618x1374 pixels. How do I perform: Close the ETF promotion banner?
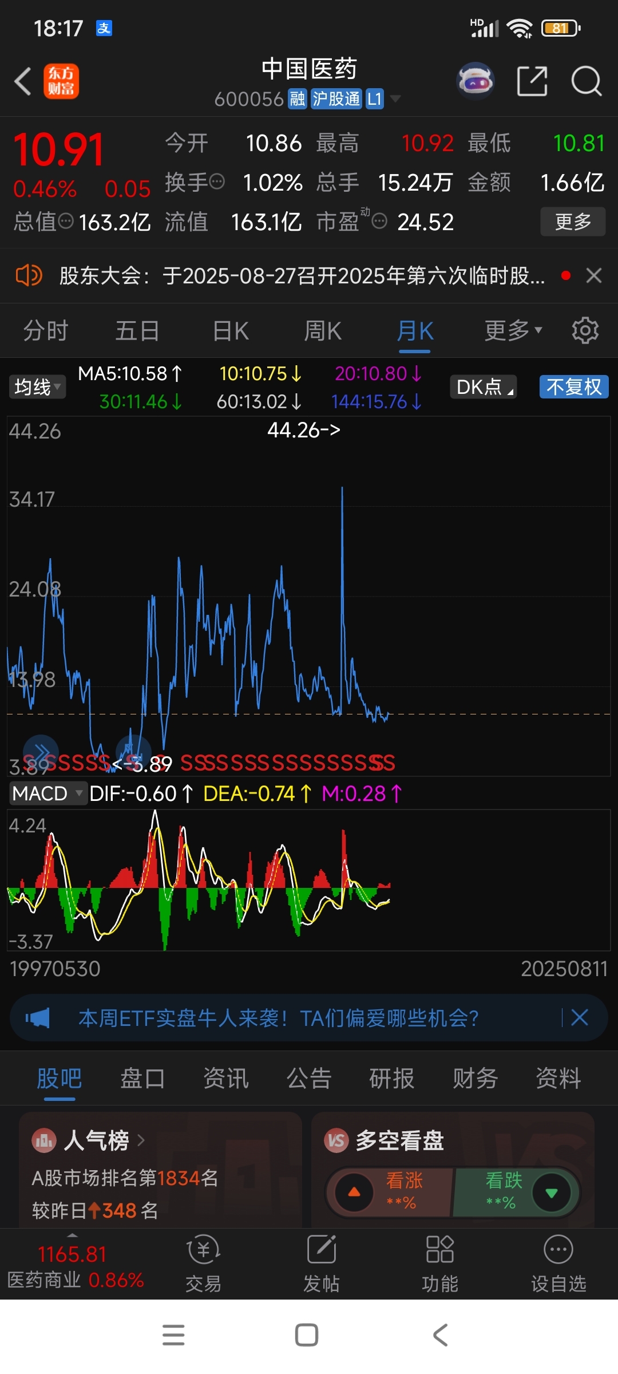pos(580,1017)
